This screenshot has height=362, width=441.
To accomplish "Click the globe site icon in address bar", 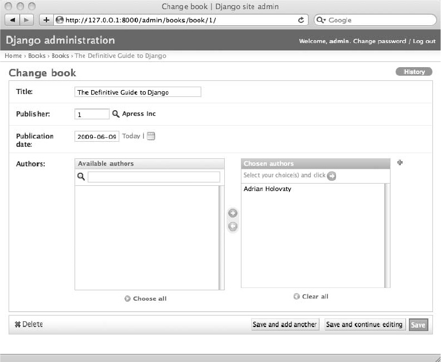I will point(59,20).
